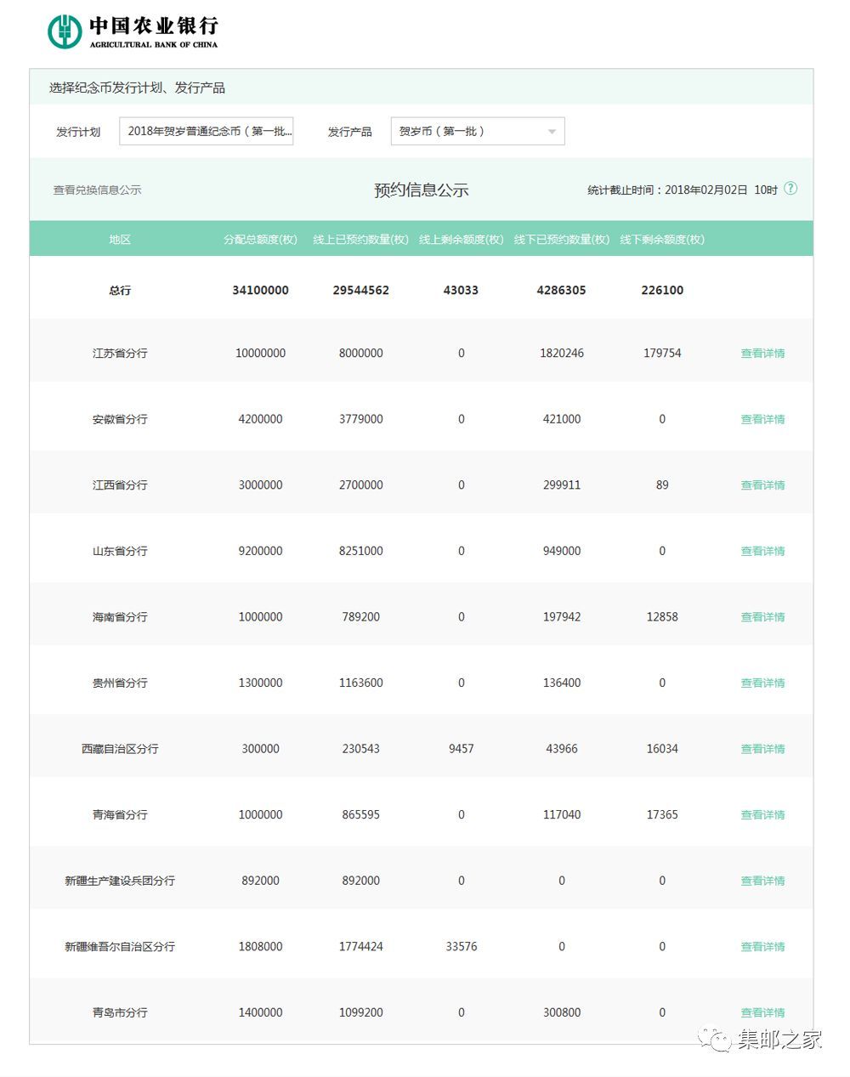The height and width of the screenshot is (1077, 850).
Task: Click the 地区 column header
Action: (120, 240)
